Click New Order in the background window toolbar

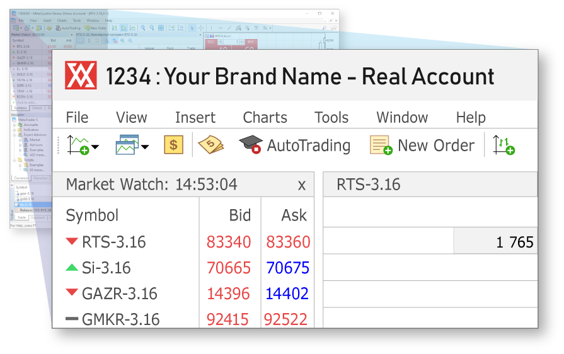click(95, 28)
